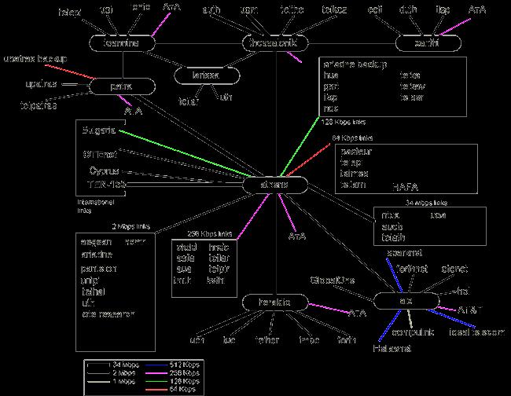The width and height of the screenshot is (511, 396).
Task: Click the "Cyprus" international link label
Action: pyautogui.click(x=105, y=171)
